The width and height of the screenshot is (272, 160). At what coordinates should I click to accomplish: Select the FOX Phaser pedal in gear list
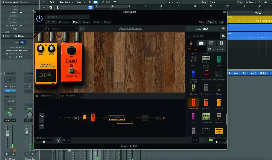click(206, 74)
